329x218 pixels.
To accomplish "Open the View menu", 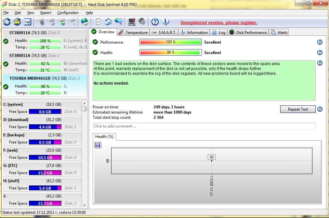I will pyautogui.click(x=31, y=13).
